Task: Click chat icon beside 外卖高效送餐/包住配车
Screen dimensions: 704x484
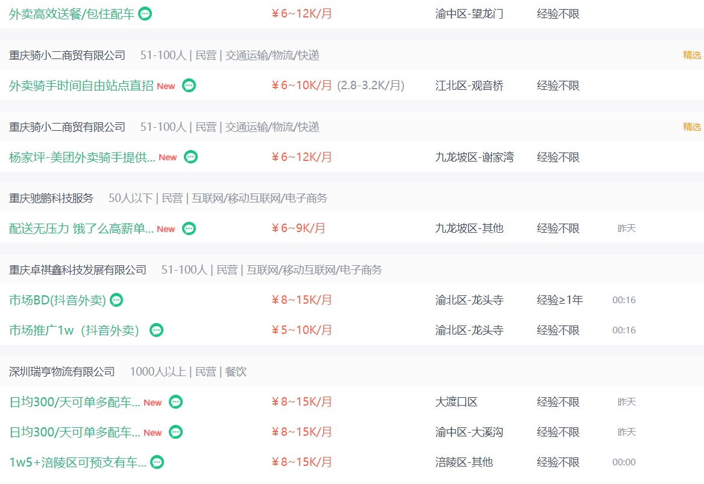Action: [145, 14]
